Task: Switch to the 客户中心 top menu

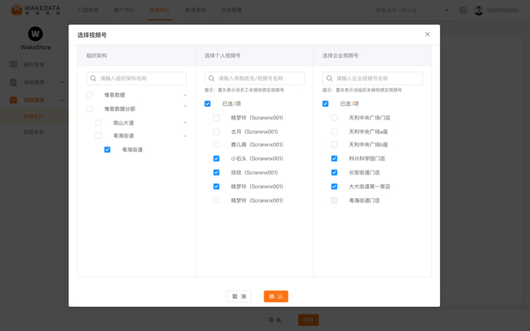Action: 123,11
